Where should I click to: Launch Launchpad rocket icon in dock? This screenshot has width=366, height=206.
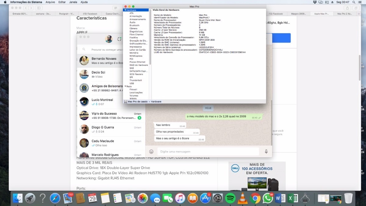coord(30,198)
